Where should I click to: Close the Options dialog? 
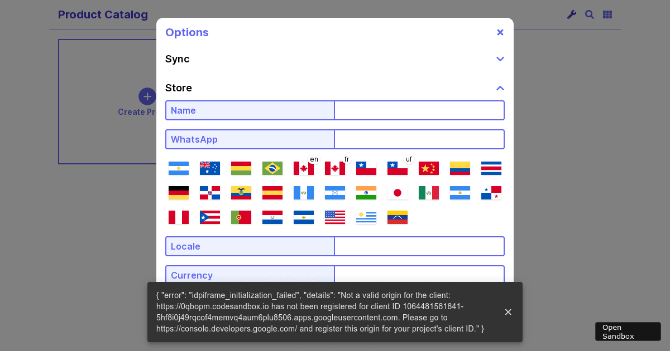pyautogui.click(x=500, y=32)
